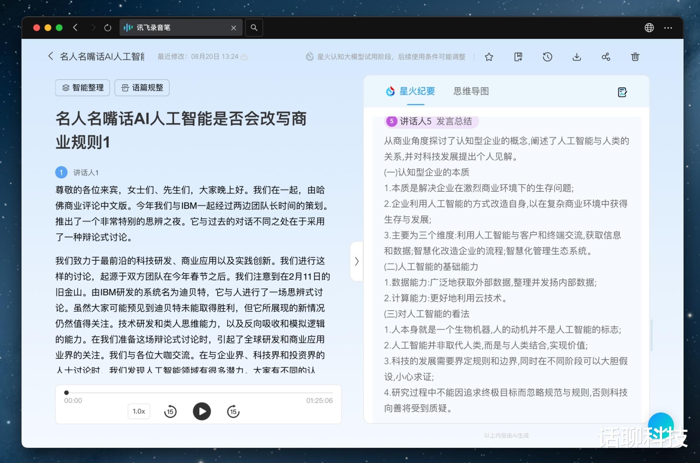Play the recording audio
Viewport: 700px width, 463px height.
click(202, 412)
